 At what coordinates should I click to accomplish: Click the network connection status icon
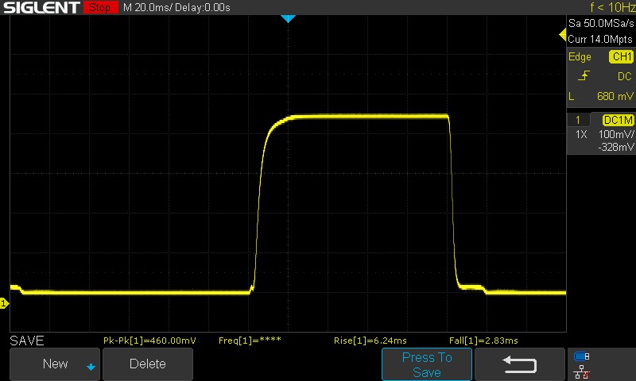pos(582,371)
